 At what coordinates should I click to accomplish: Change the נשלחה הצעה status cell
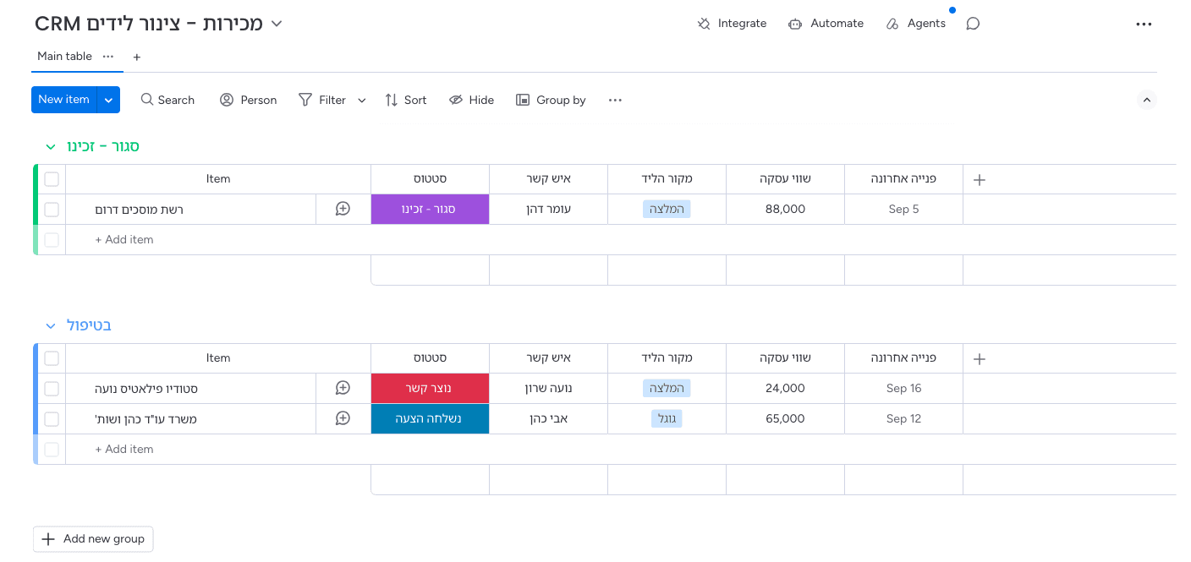[x=430, y=418]
